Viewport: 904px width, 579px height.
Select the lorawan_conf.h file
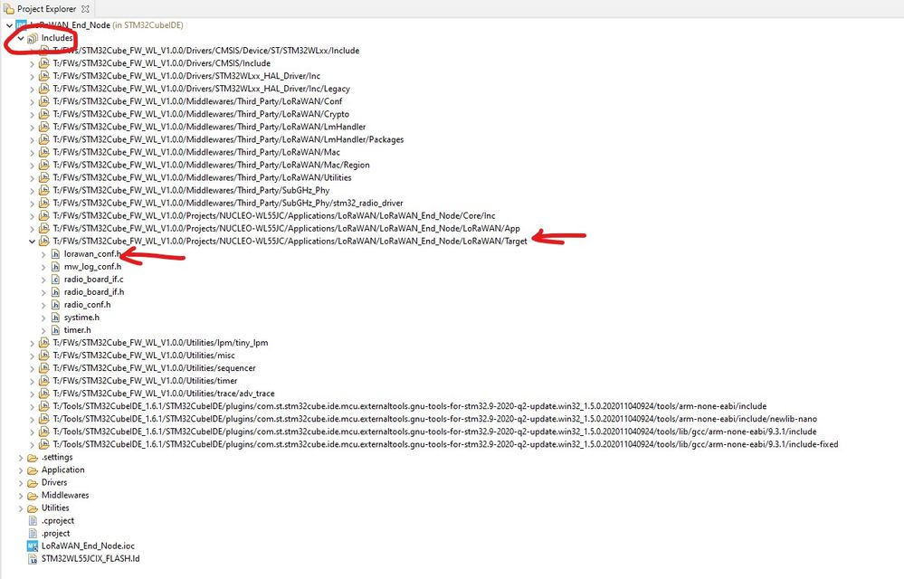[93, 254]
